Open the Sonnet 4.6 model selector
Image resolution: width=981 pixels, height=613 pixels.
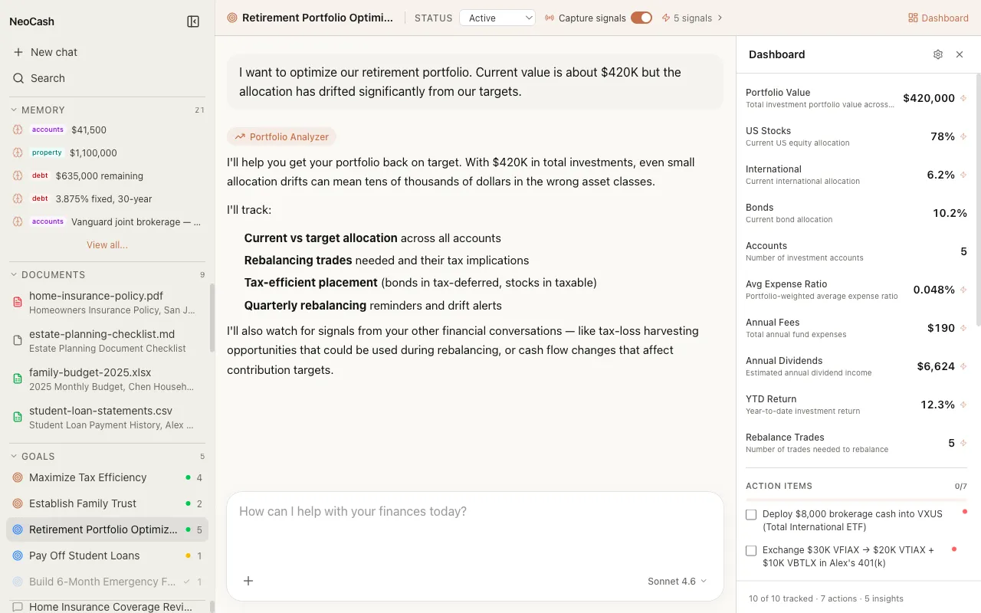click(675, 581)
